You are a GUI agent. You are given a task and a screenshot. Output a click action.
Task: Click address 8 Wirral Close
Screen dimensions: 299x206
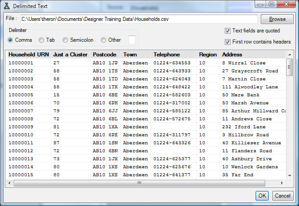244,63
